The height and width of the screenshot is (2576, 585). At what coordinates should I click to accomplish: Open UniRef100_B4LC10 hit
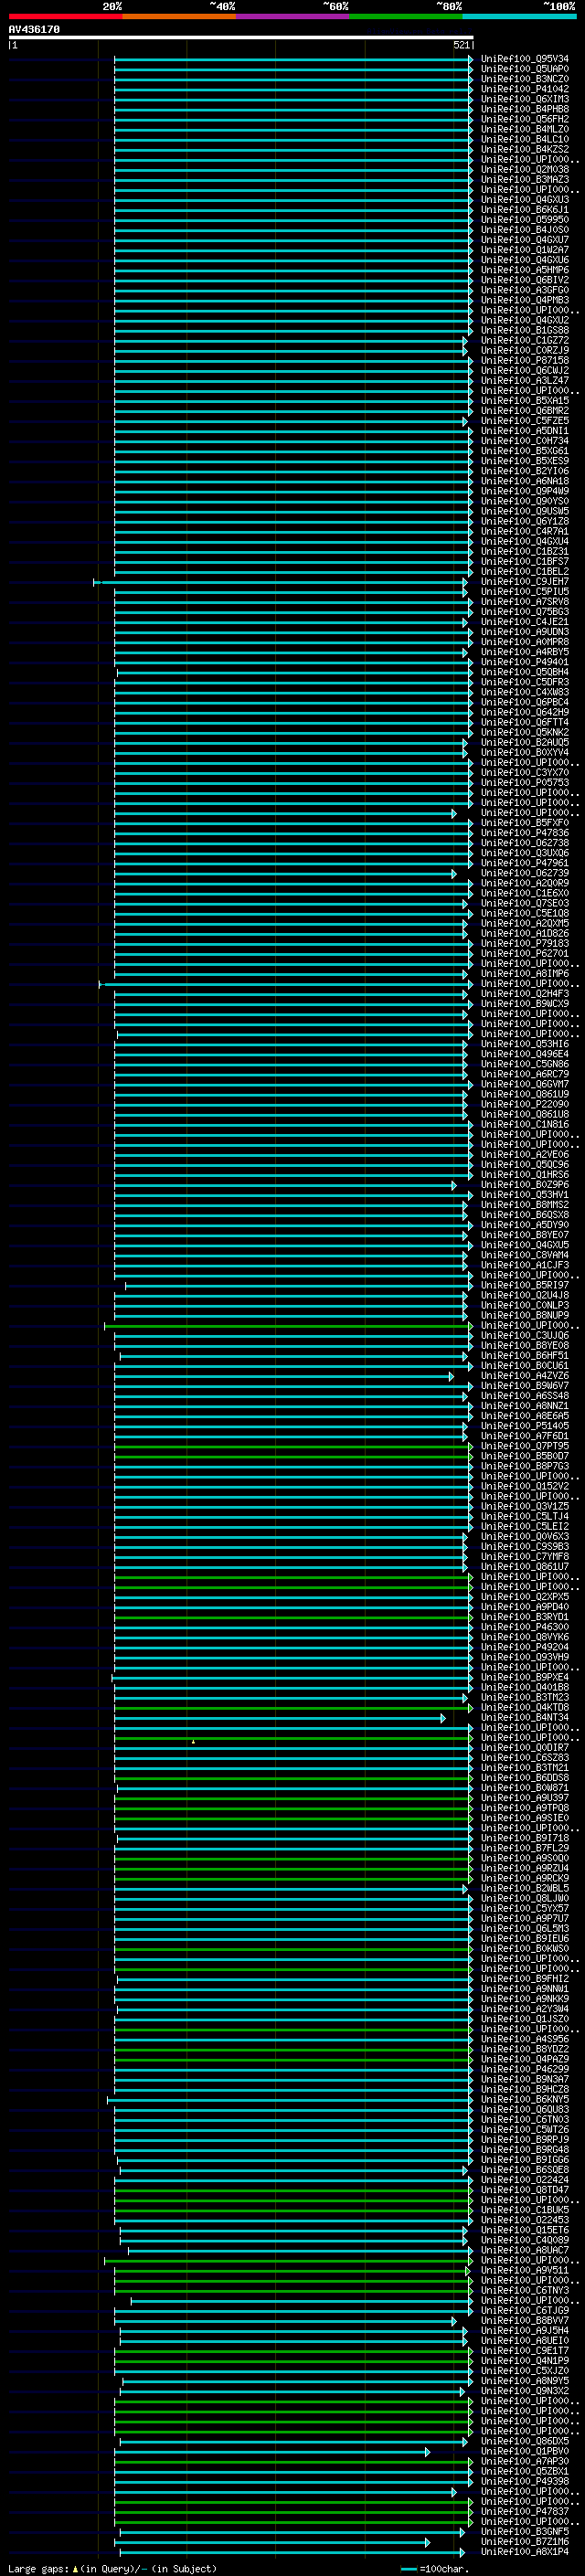point(524,139)
